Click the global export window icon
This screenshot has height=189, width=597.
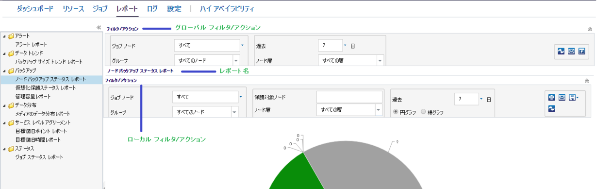tap(582, 51)
